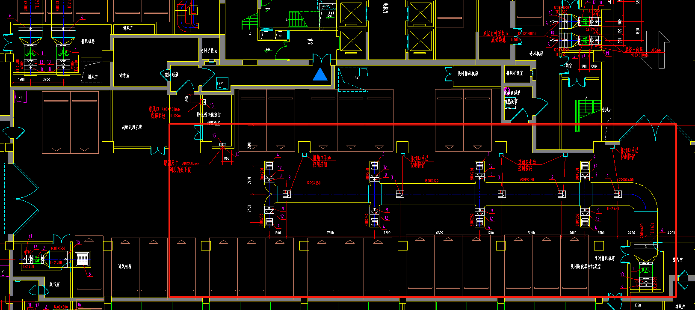695x310 pixels.
Task: Select the 排风扩散室 room label
Action: pos(515,73)
